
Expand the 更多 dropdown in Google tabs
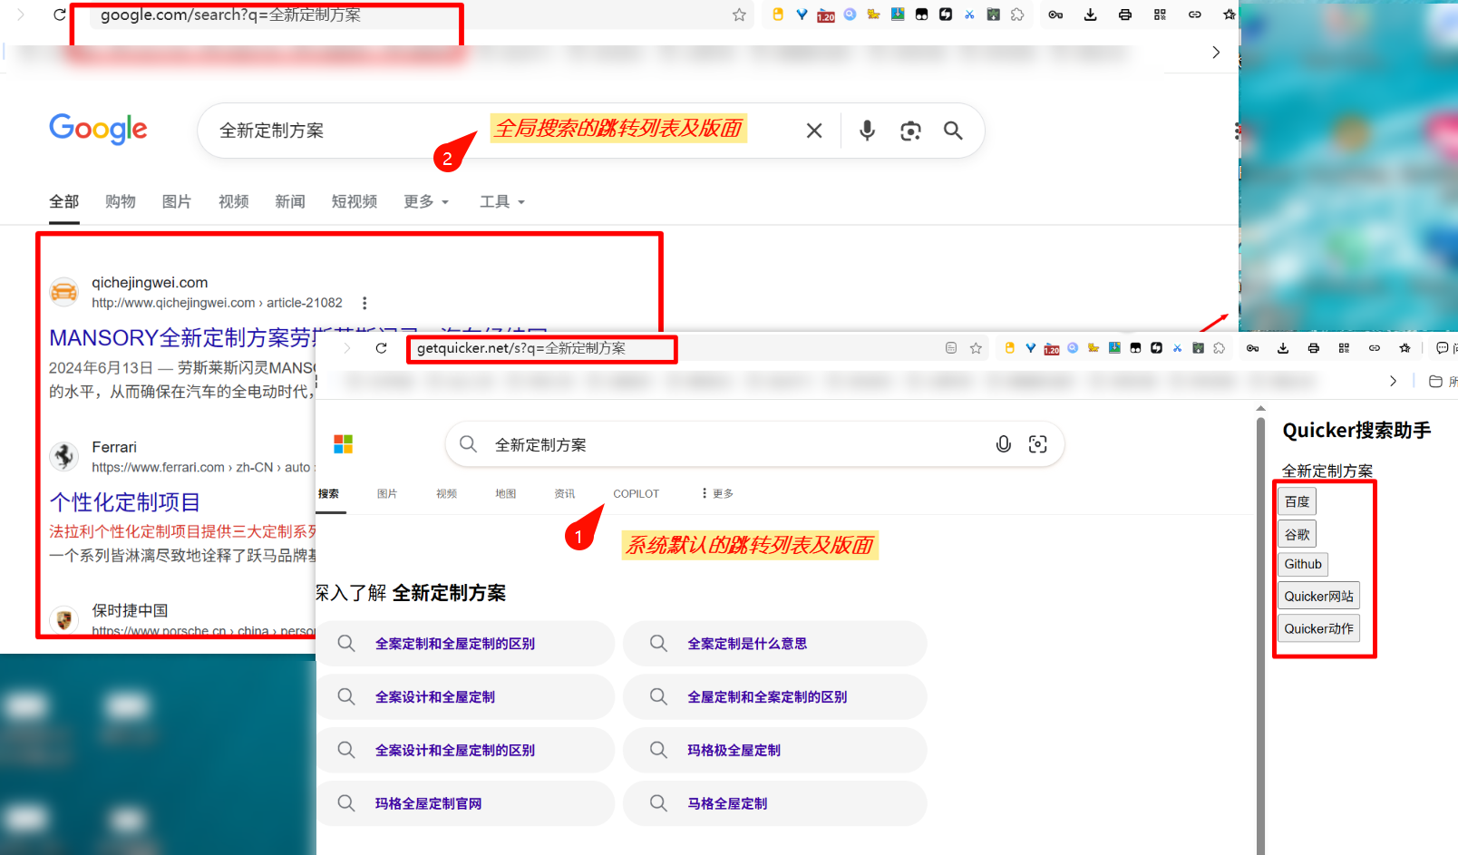click(x=426, y=201)
